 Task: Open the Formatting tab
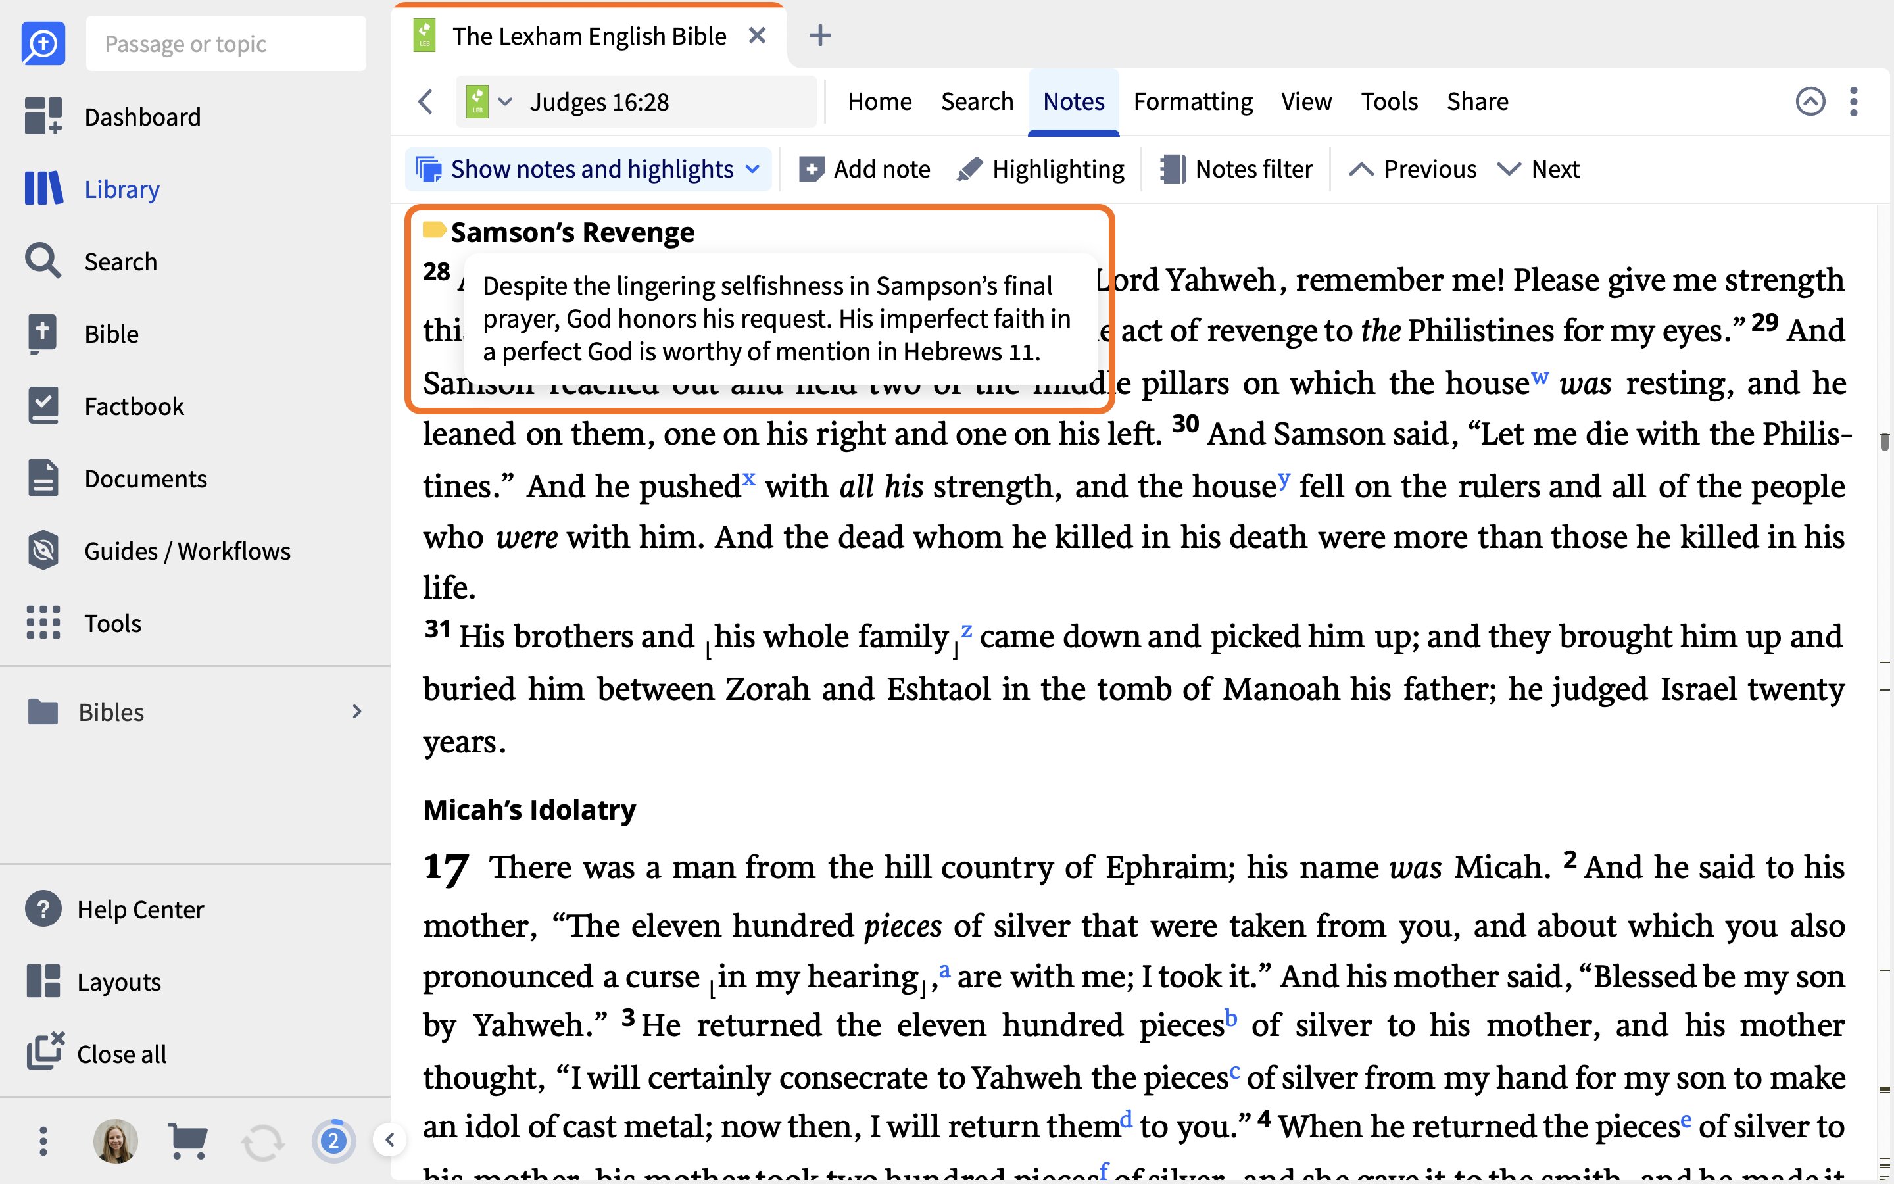[x=1193, y=102]
